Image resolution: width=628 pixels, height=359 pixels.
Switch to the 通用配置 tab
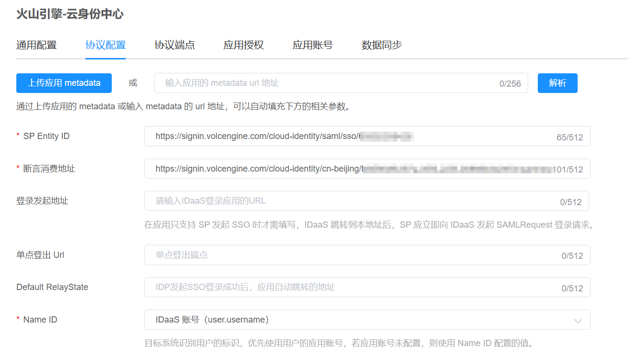click(36, 45)
